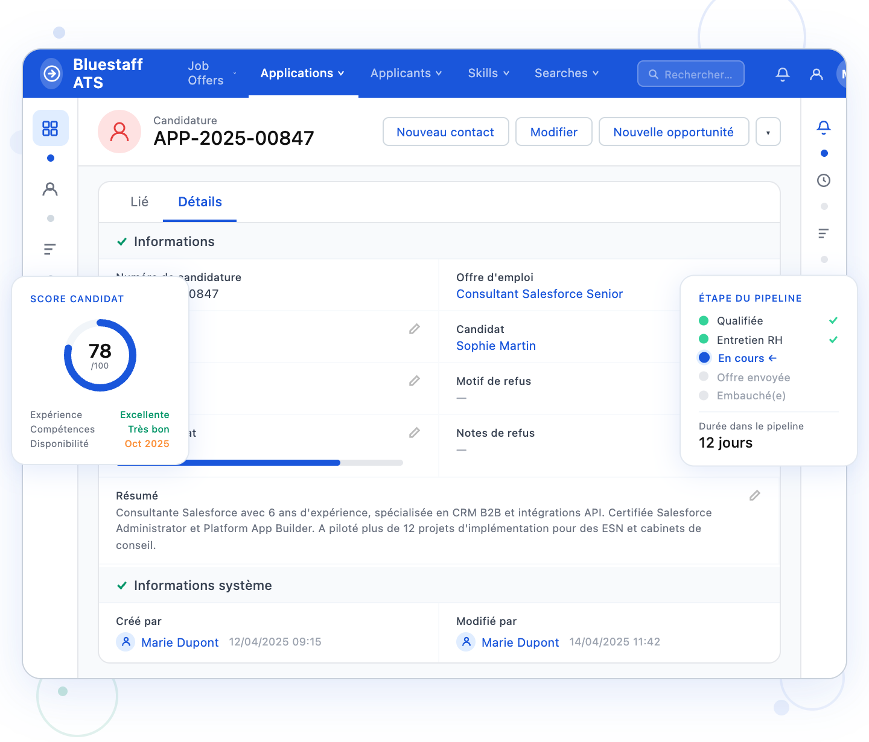Open notifications bell in top navigation bar
This screenshot has width=869, height=742.
[783, 74]
